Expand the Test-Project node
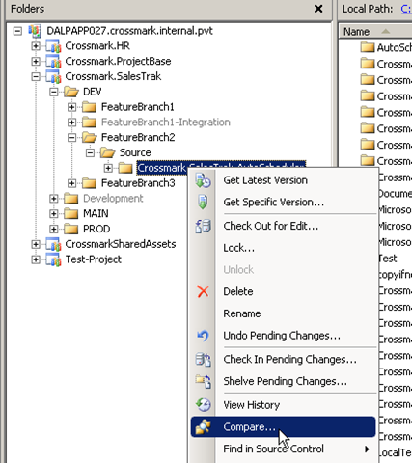The height and width of the screenshot is (463, 412). (x=36, y=259)
